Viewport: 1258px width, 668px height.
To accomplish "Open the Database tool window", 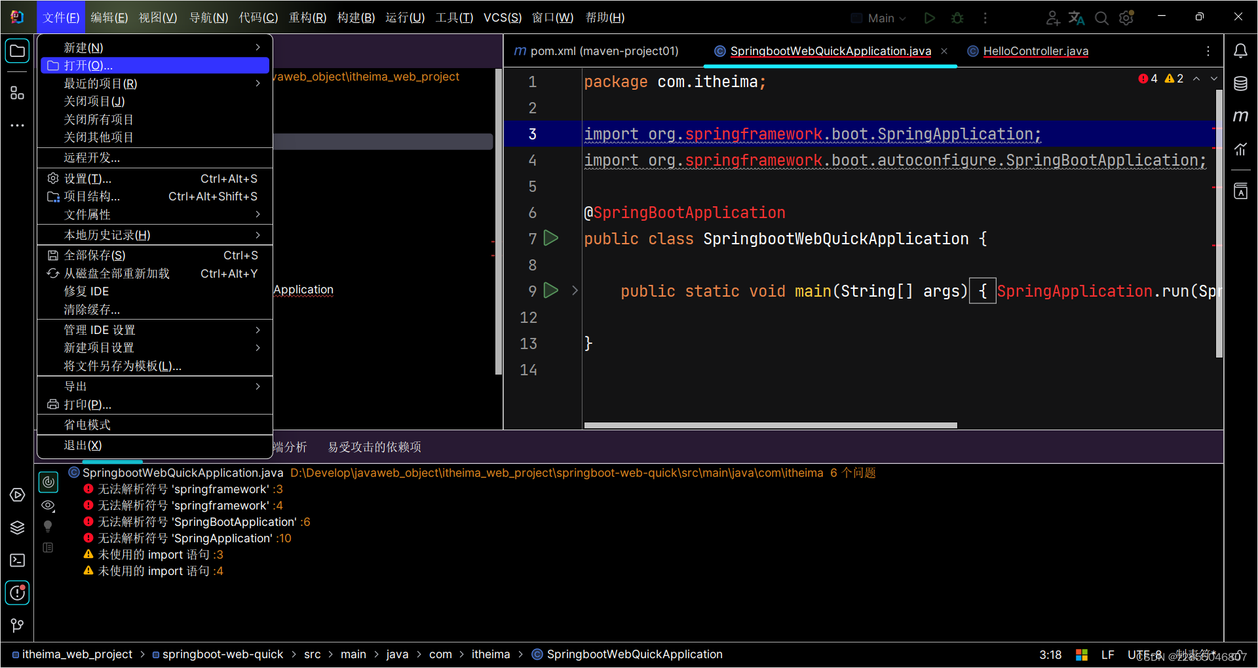I will [x=1241, y=83].
